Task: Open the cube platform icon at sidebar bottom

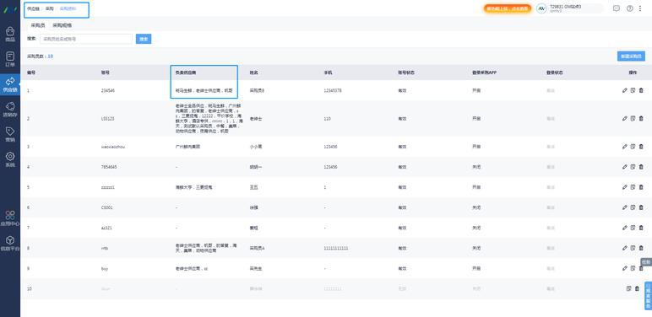Action: (10, 244)
